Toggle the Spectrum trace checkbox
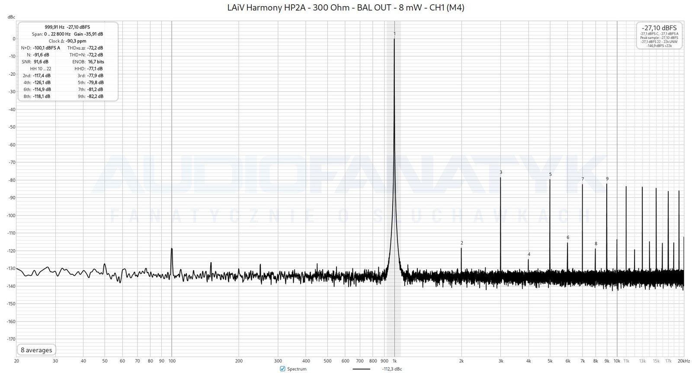Image resolution: width=692 pixels, height=373 pixels. click(282, 369)
